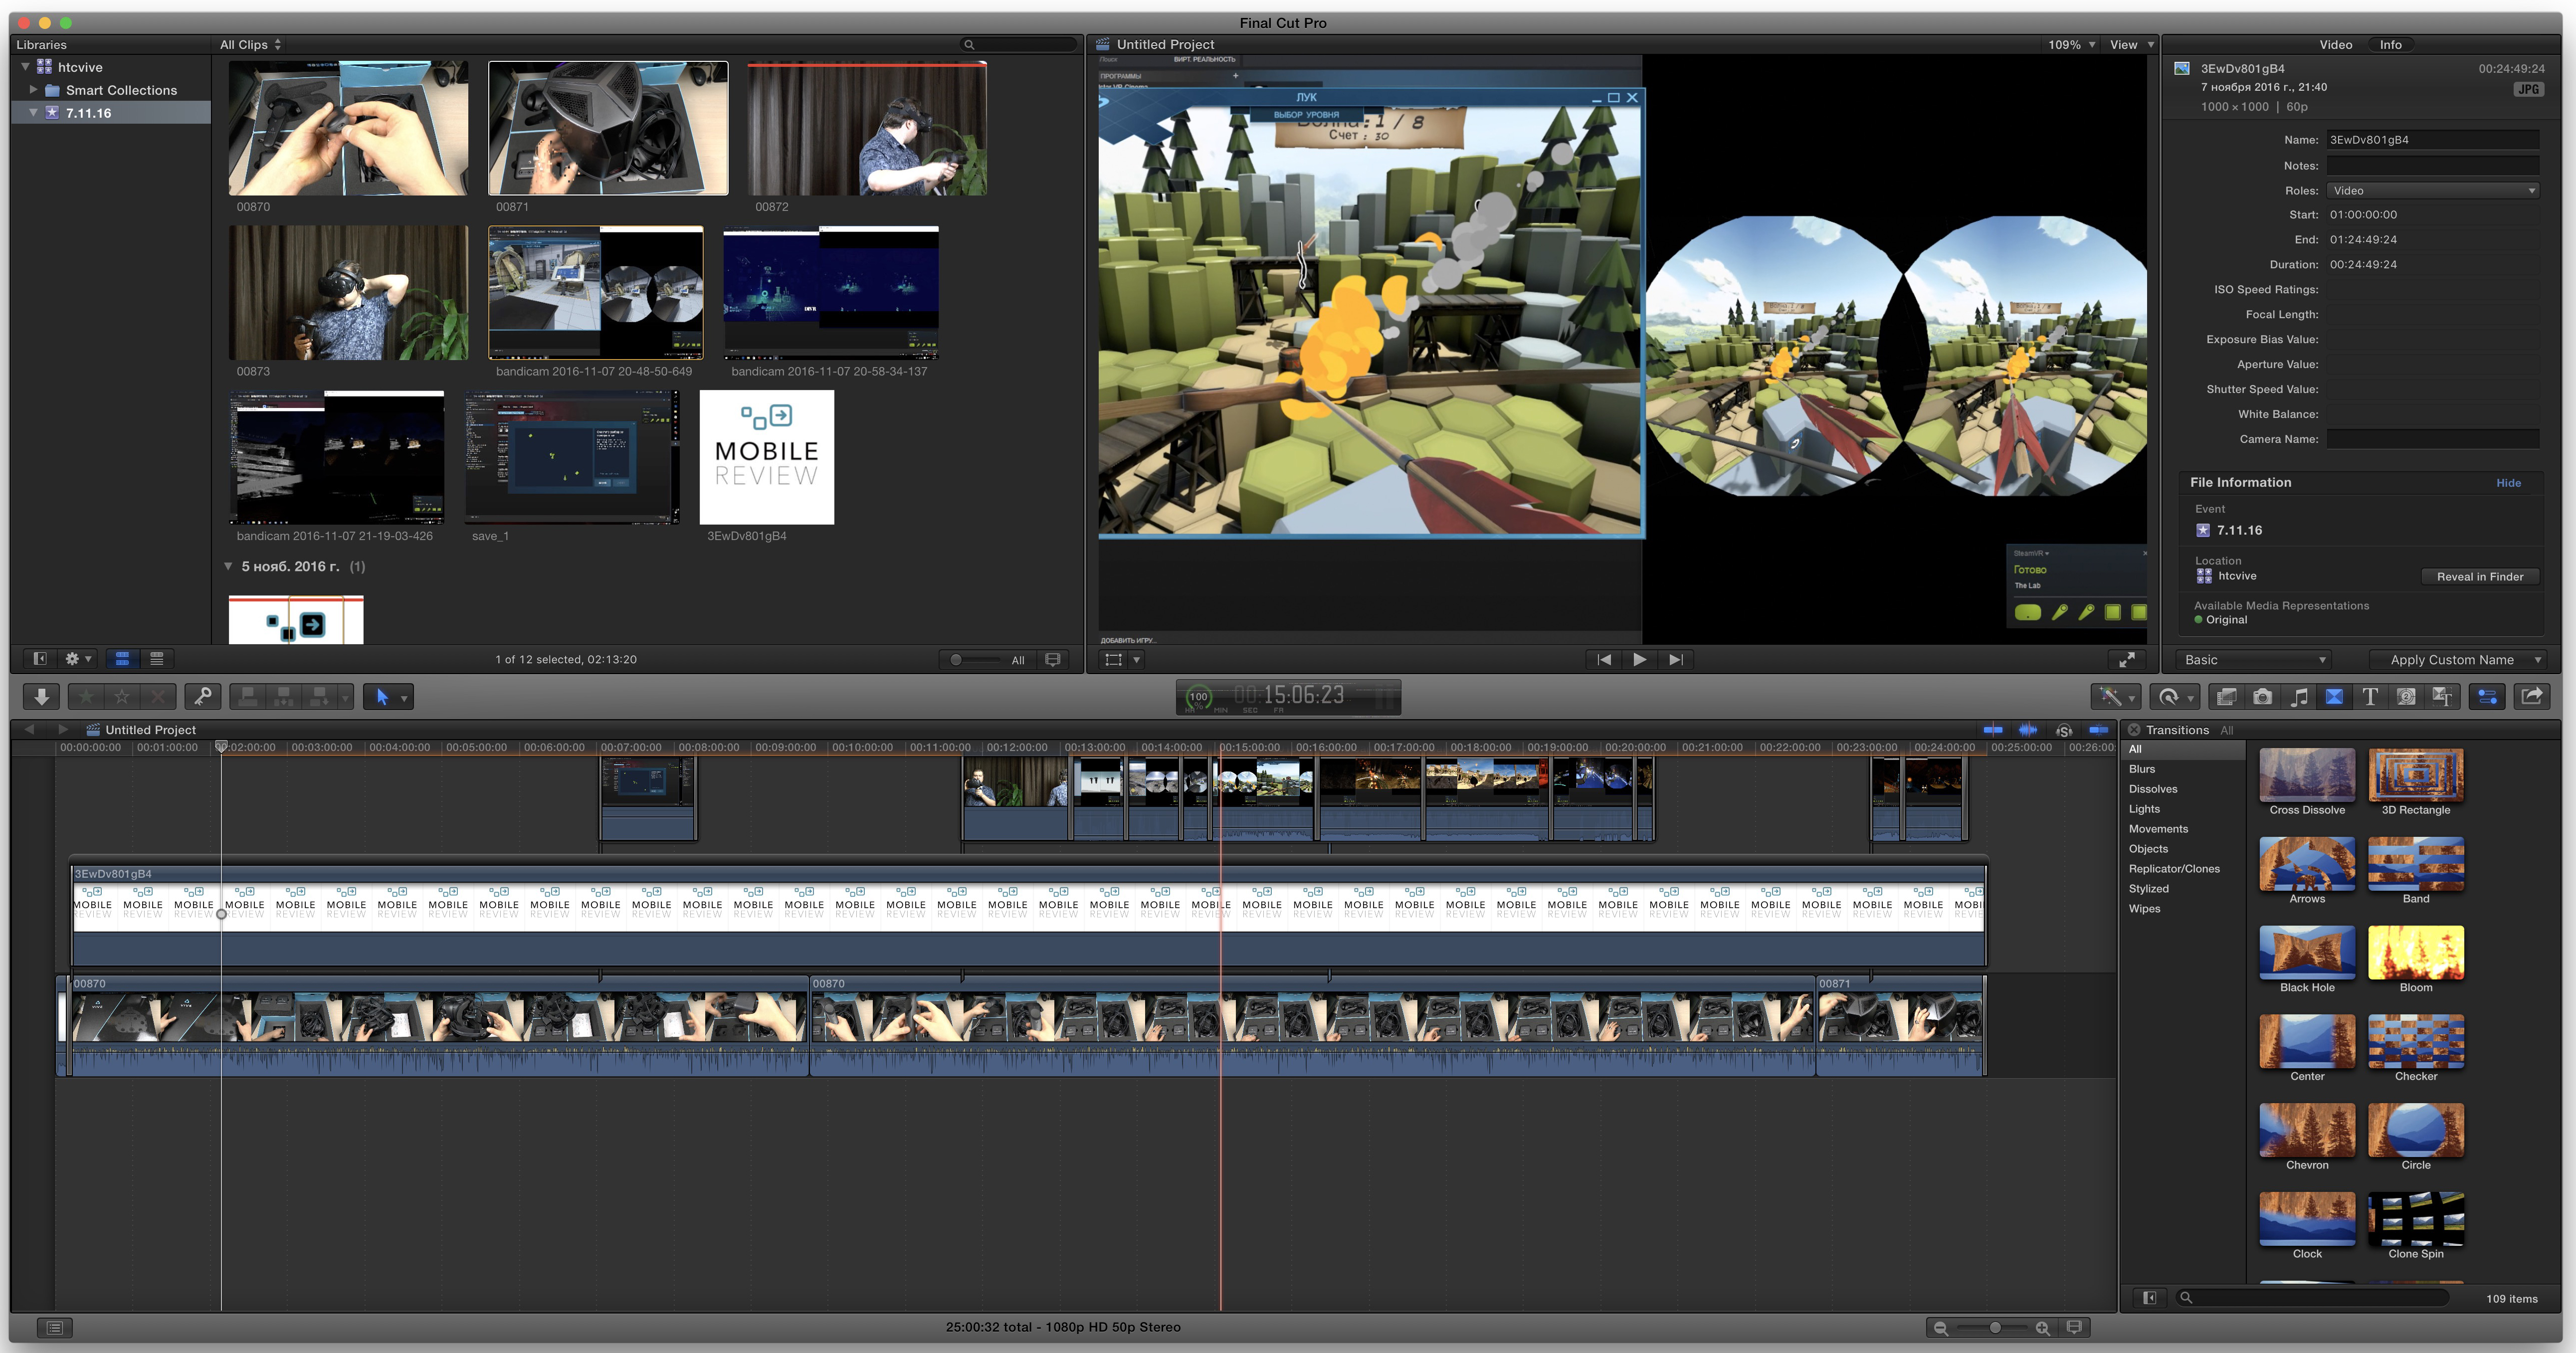Collapse the htcvive library
Viewport: 2576px width, 1353px height.
[25, 66]
